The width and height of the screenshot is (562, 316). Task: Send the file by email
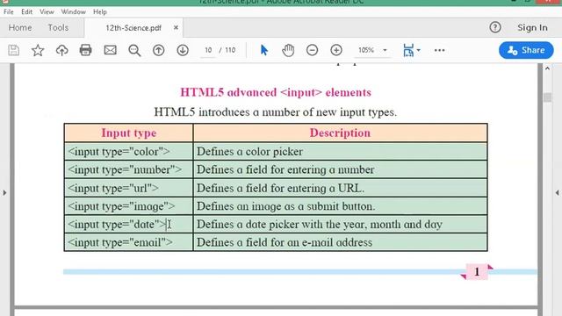coord(110,50)
